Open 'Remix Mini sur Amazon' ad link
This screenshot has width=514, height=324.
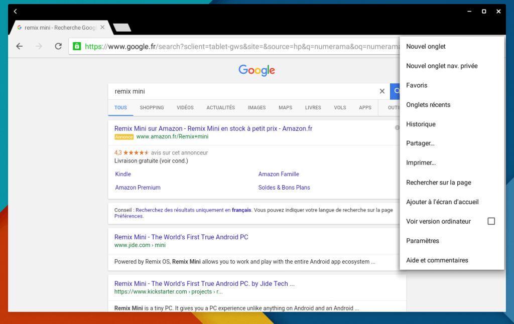coord(213,128)
